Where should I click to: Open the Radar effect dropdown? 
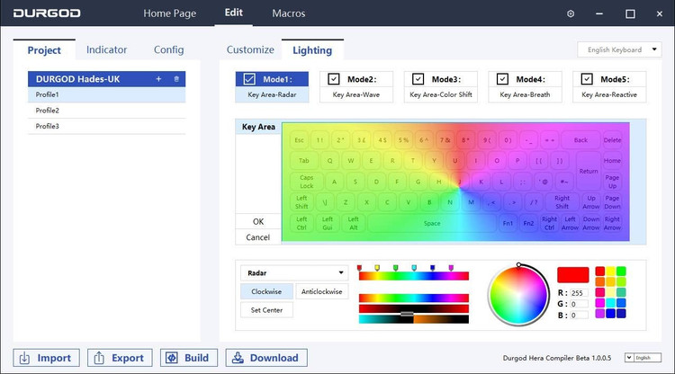click(x=293, y=272)
